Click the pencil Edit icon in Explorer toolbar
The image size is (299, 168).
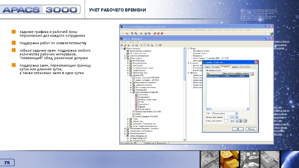click(125, 45)
